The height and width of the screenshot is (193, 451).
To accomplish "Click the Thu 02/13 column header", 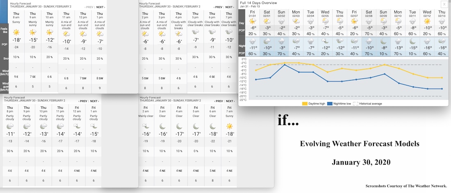I will point(442,13).
